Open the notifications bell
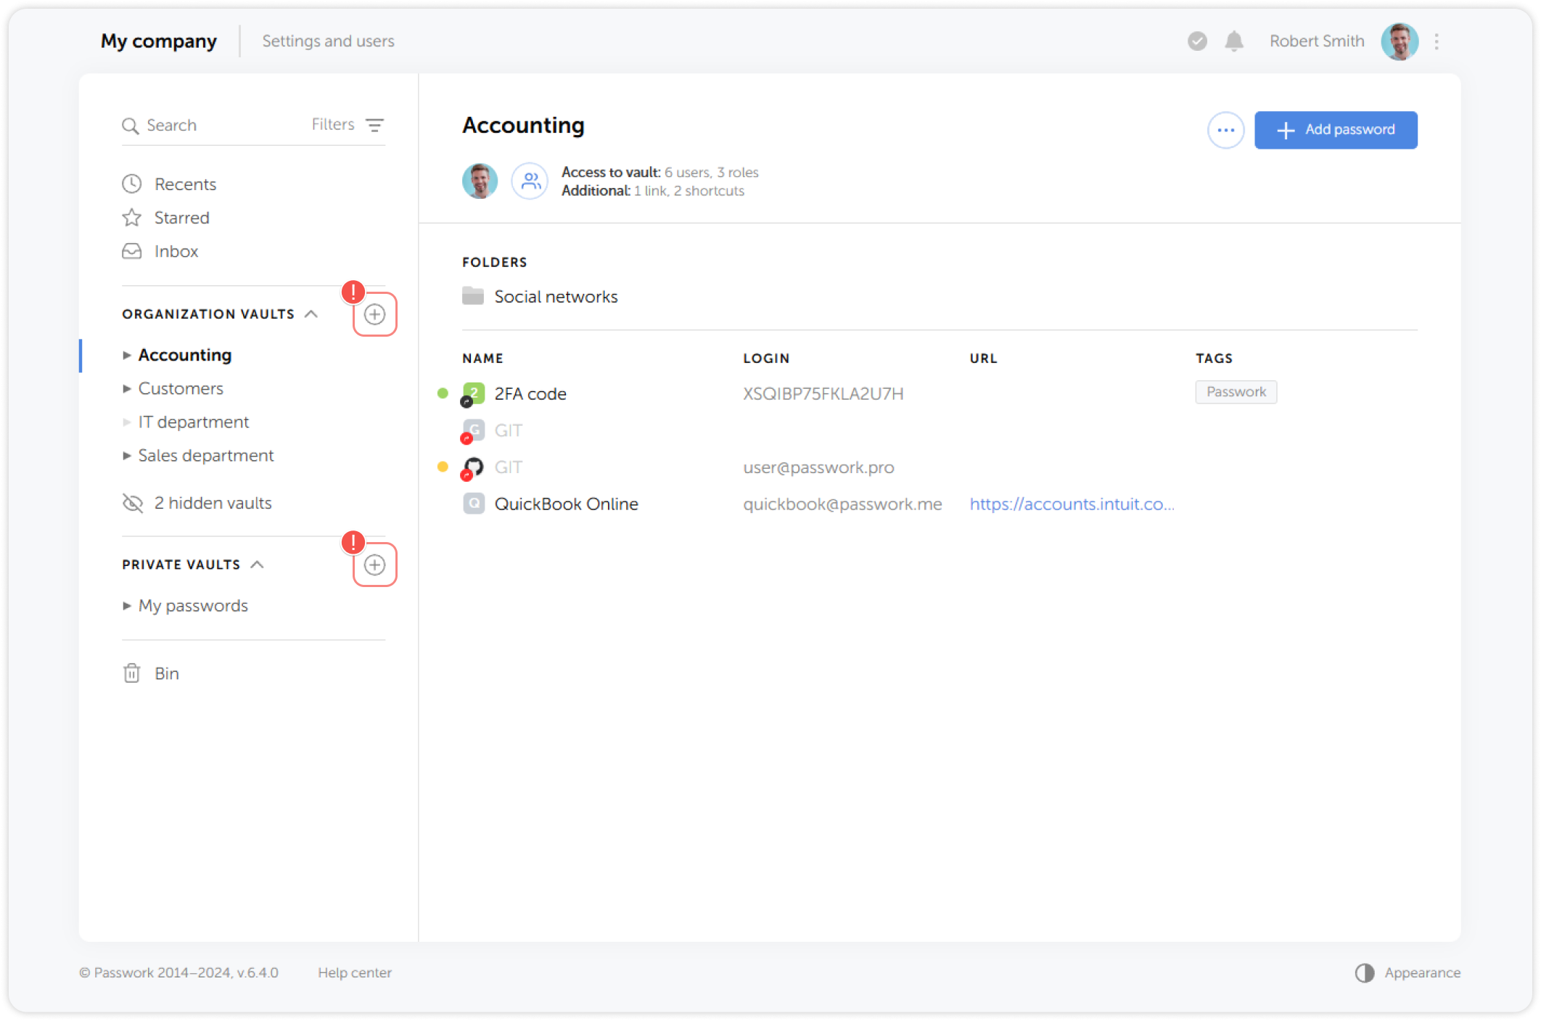This screenshot has width=1541, height=1021. [x=1233, y=41]
